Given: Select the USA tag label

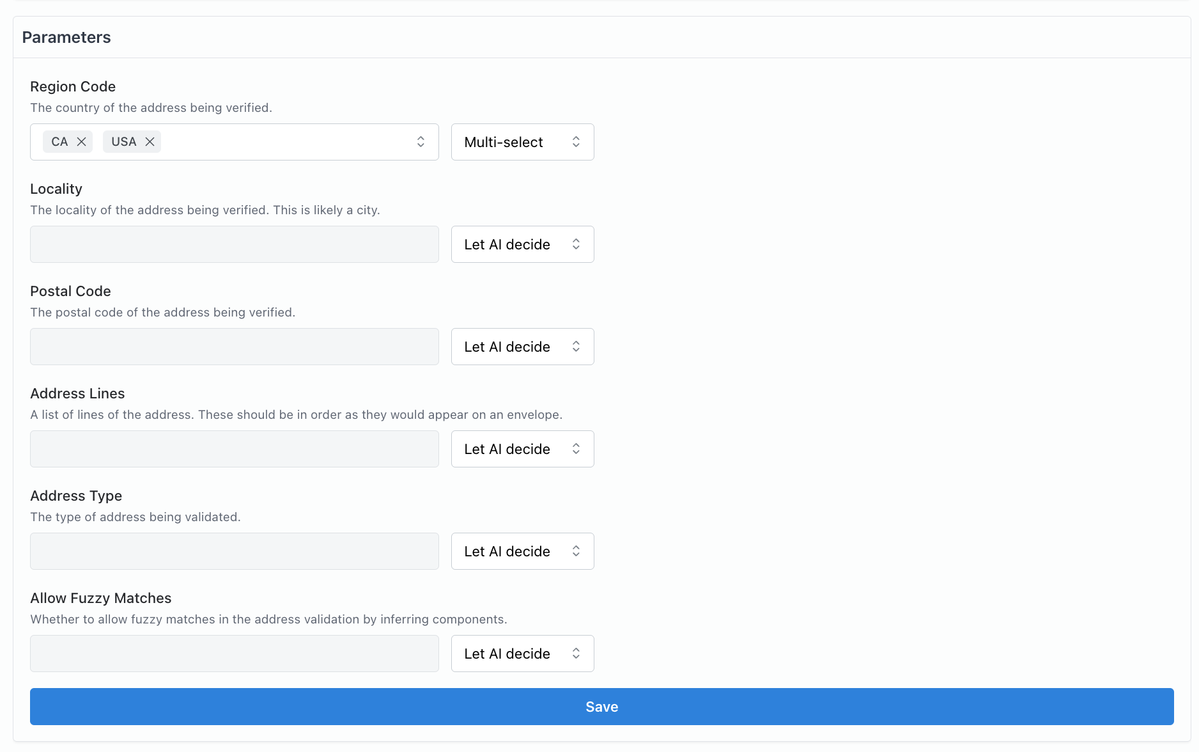Looking at the screenshot, I should (123, 142).
